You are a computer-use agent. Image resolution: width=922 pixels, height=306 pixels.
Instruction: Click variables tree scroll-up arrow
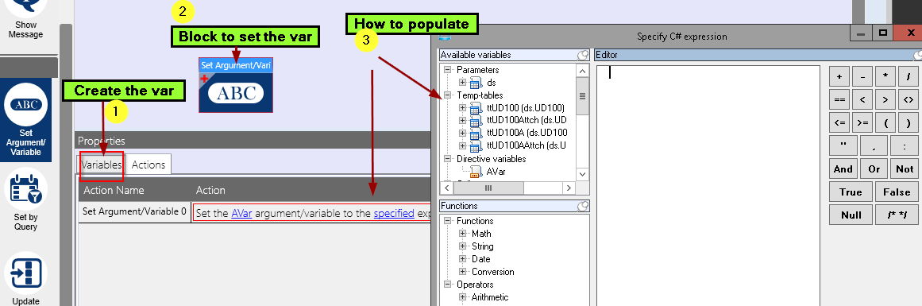click(x=583, y=71)
